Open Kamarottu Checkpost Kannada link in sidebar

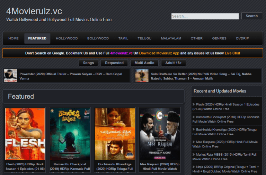(x=226, y=119)
